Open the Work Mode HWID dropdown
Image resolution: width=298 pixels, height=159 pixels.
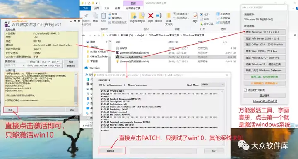[213, 85]
